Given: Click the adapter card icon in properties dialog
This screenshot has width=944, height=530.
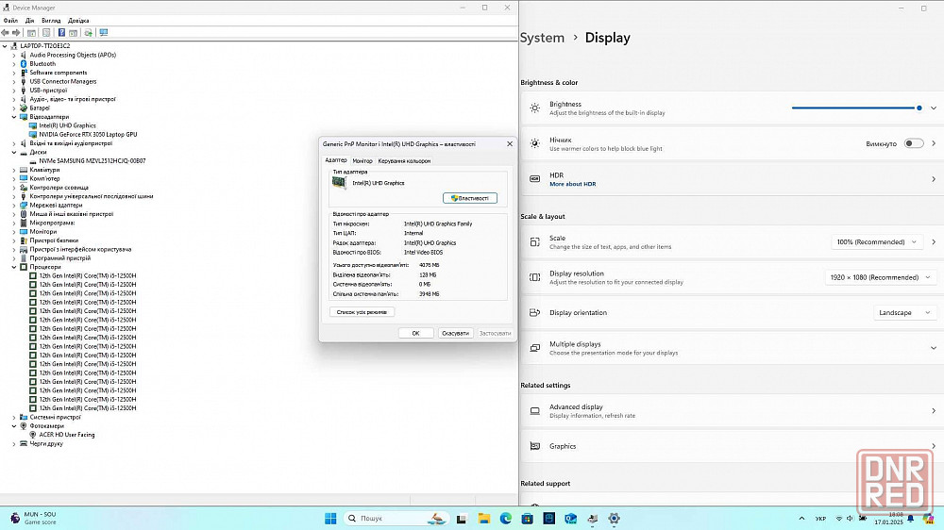Looking at the screenshot, I should click(340, 183).
